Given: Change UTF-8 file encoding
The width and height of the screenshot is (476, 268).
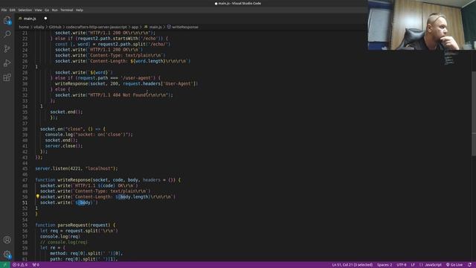Looking at the screenshot, I should [x=402, y=265].
